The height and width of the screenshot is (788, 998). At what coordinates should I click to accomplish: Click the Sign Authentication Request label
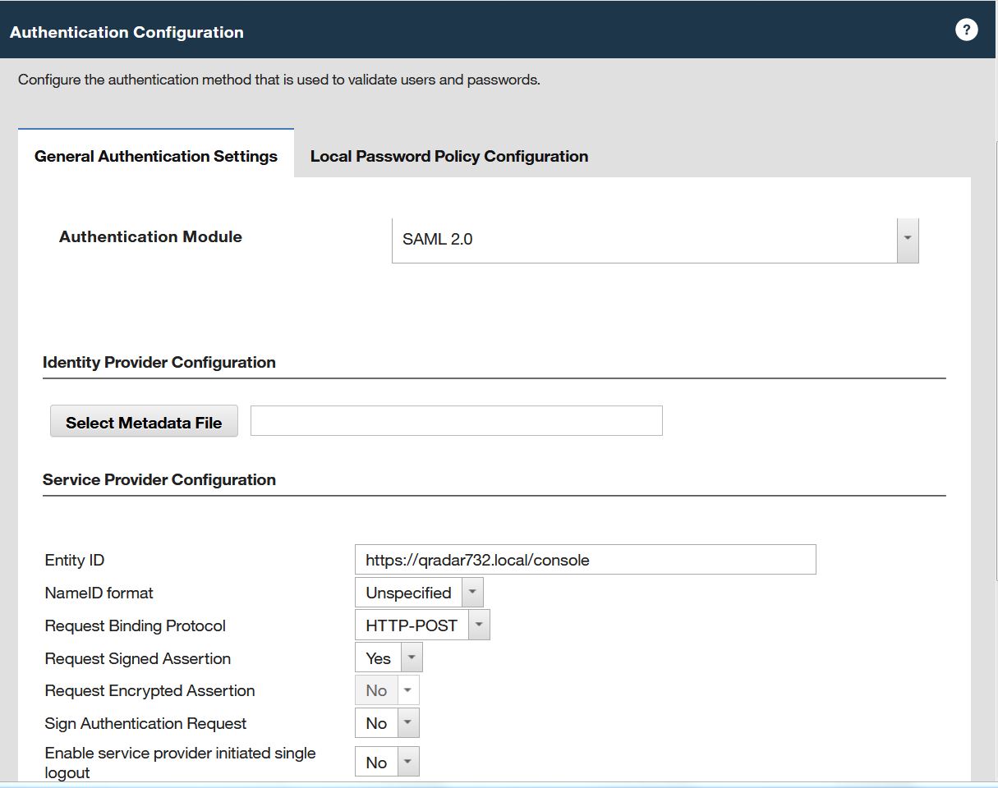click(146, 723)
